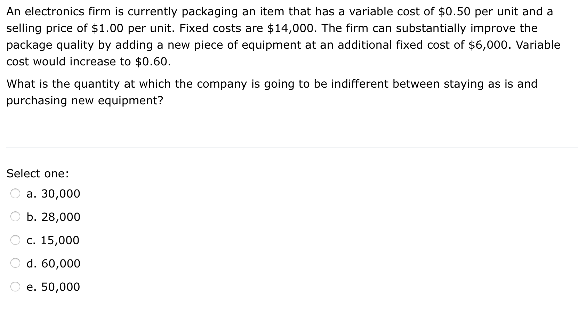Select radio button for answer e. 50,000

pos(15,287)
